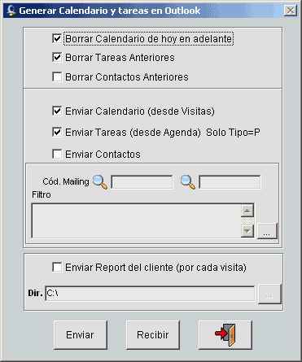This screenshot has width=302, height=362.
Task: Click the Enviar button
Action: pyautogui.click(x=81, y=335)
